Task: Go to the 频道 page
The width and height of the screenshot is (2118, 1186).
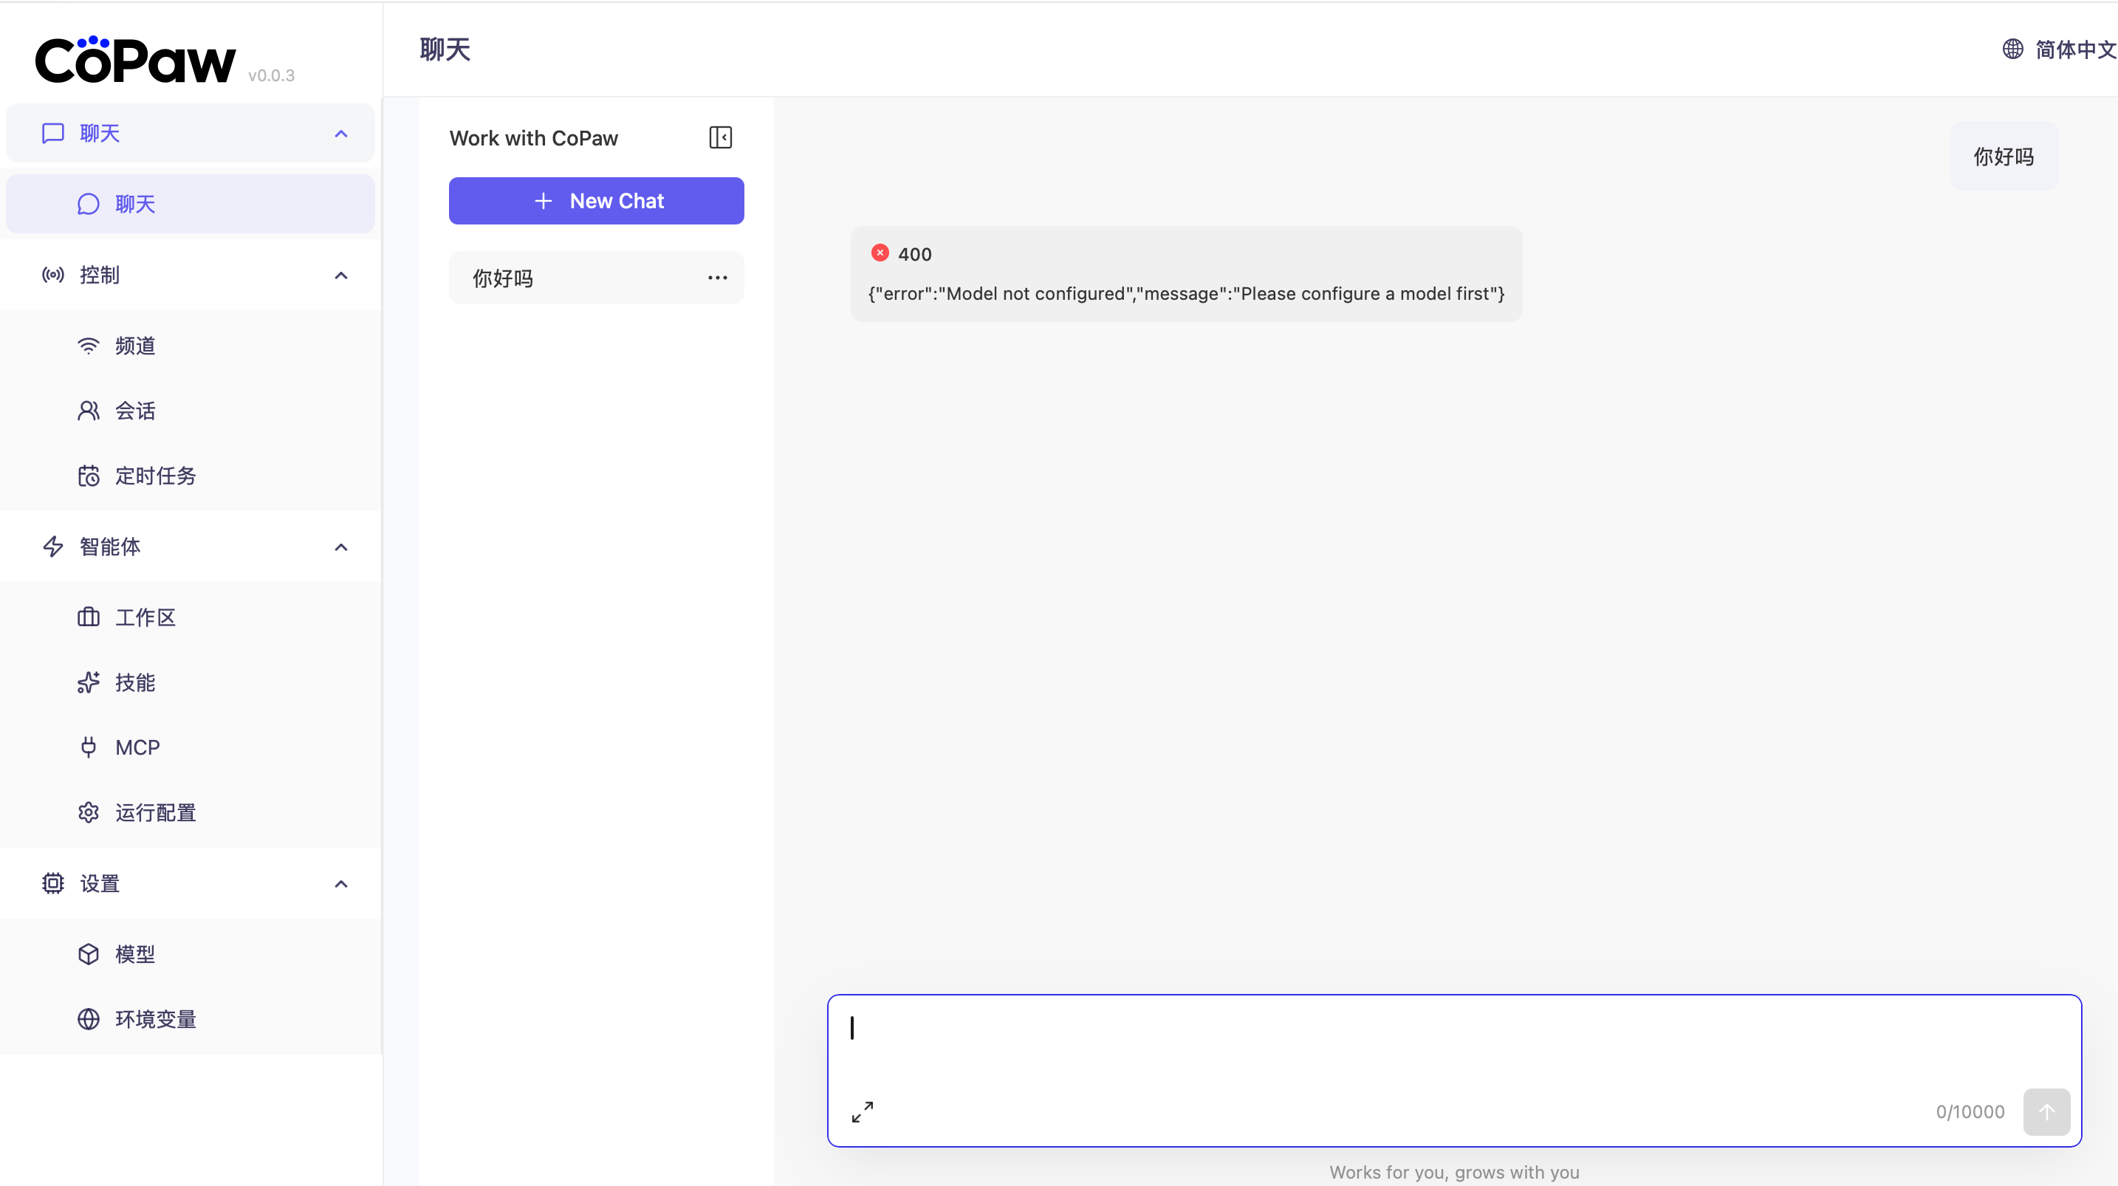Action: [190, 346]
